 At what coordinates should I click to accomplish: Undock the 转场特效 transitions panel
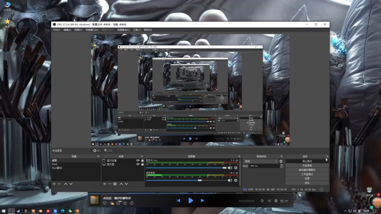point(281,156)
